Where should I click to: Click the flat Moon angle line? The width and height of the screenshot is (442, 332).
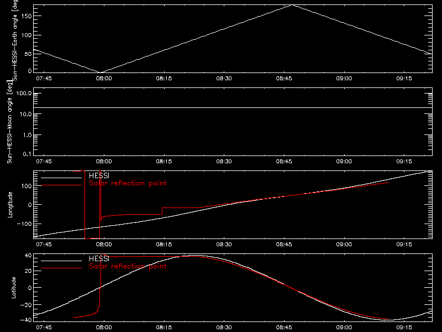(233, 107)
